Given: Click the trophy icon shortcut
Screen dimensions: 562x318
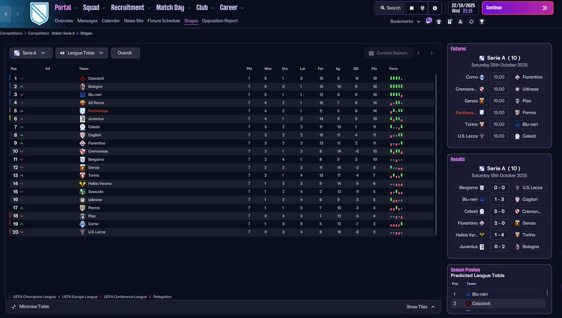Looking at the screenshot, I should coord(482,22).
